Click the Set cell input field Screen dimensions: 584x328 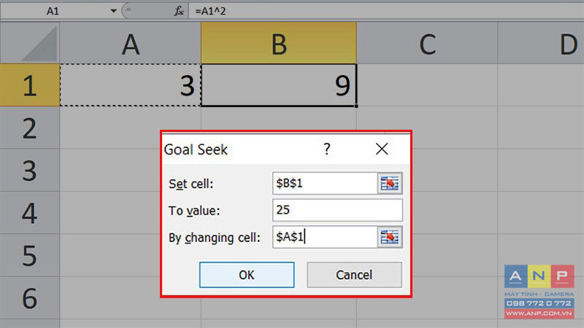[325, 184]
